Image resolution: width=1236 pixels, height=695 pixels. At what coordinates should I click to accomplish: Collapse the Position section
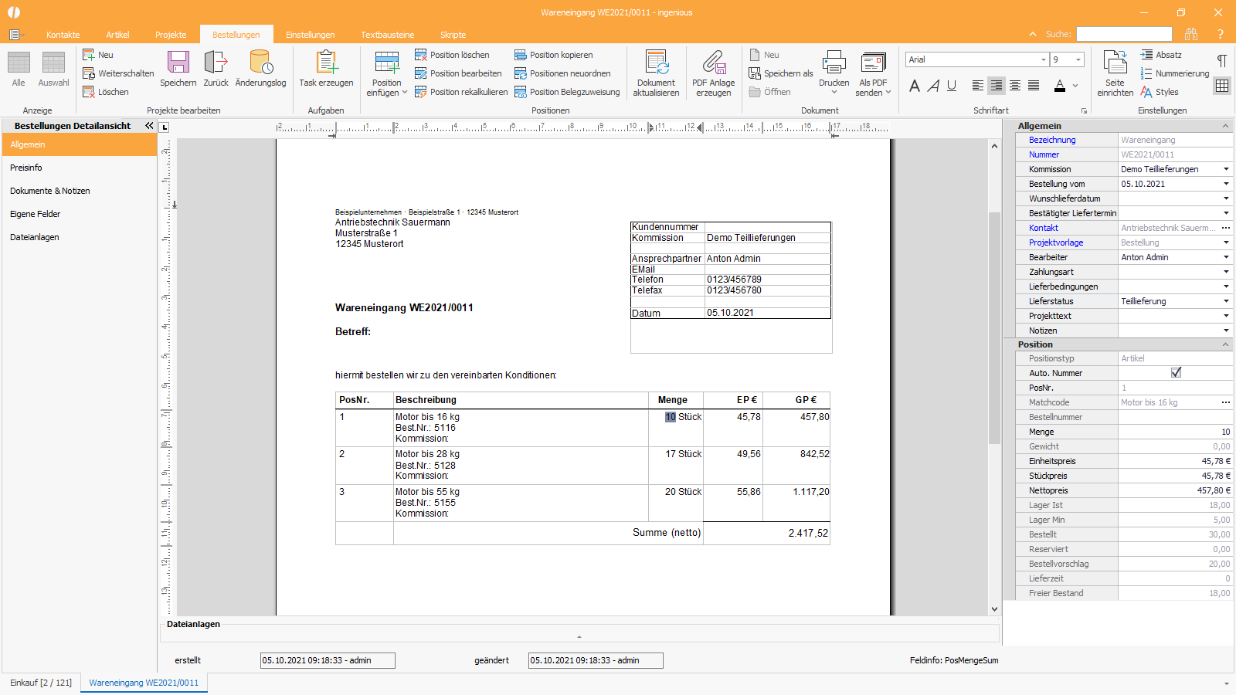[1225, 344]
